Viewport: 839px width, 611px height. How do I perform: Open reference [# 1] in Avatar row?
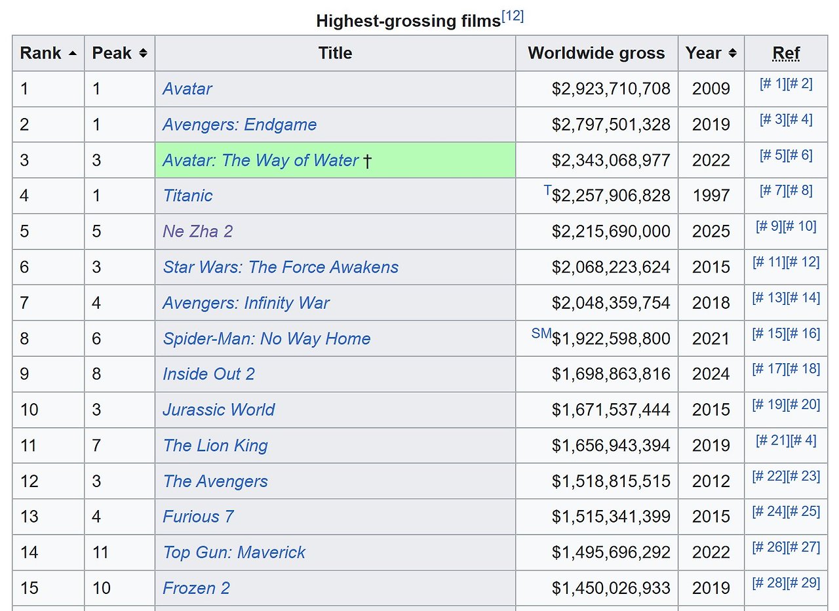pyautogui.click(x=773, y=83)
